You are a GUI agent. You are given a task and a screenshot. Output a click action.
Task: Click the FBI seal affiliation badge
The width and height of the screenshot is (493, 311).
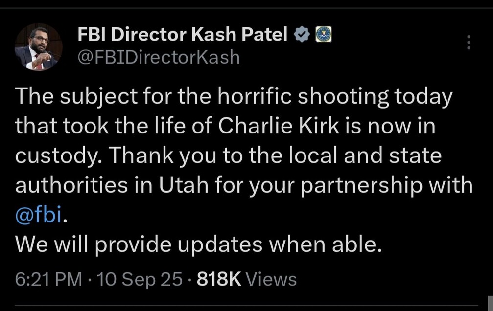click(323, 34)
